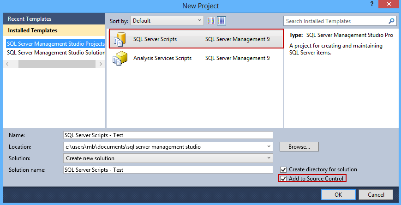This screenshot has height=205, width=401.
Task: Select the Recent Templates section
Action: point(30,19)
